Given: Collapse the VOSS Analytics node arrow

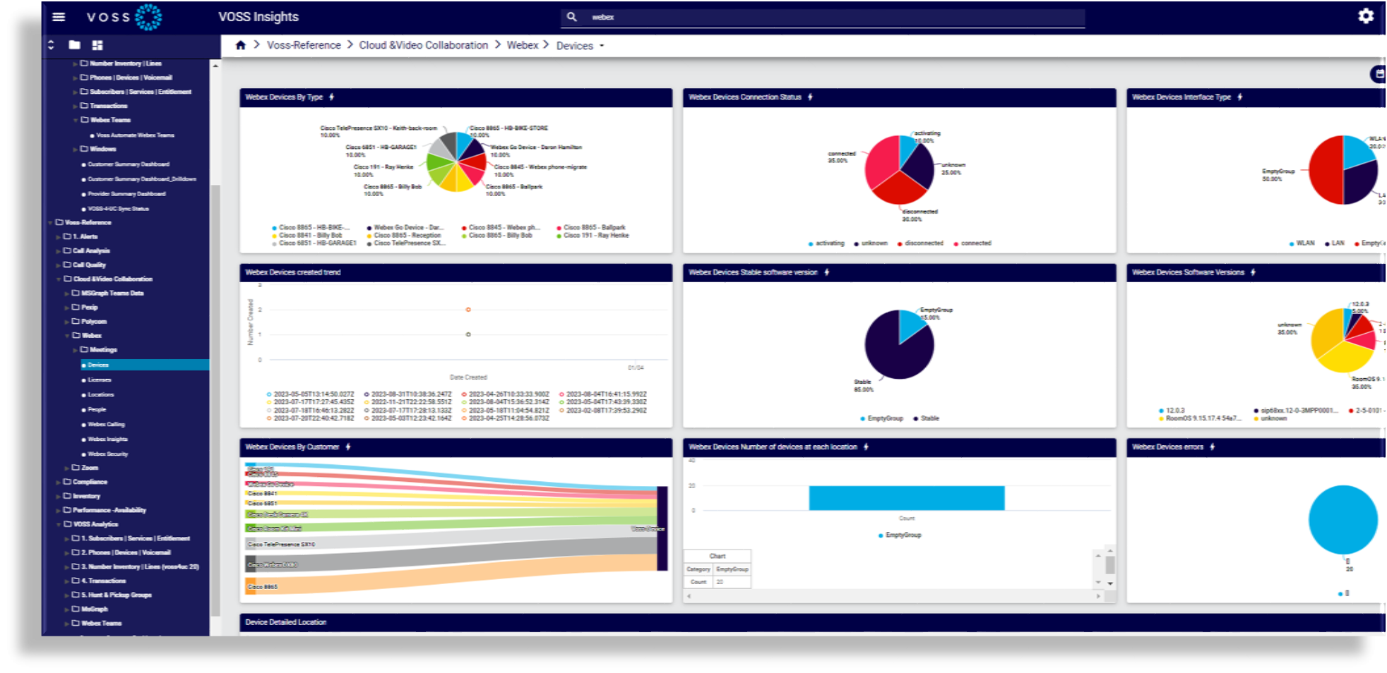Looking at the screenshot, I should pyautogui.click(x=59, y=525).
